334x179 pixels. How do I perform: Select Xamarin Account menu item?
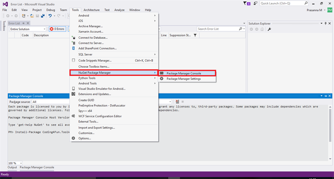click(114, 32)
